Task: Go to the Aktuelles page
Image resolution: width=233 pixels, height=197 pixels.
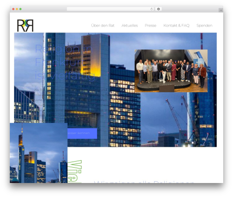Action: coord(130,26)
